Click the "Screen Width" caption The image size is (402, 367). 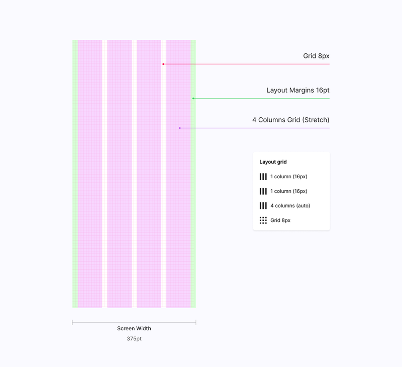[x=134, y=328]
